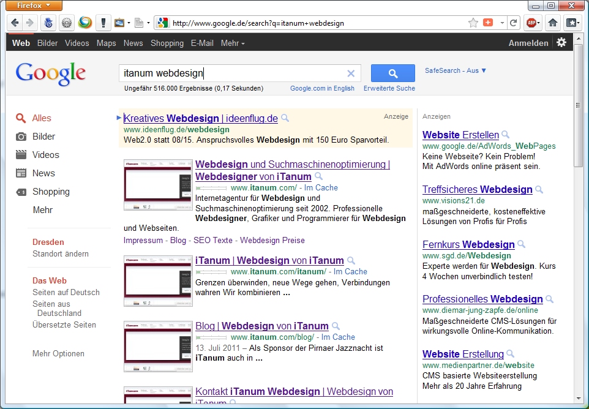Open the Webdesign Preise sitelink
The height and width of the screenshot is (409, 589).
click(272, 240)
